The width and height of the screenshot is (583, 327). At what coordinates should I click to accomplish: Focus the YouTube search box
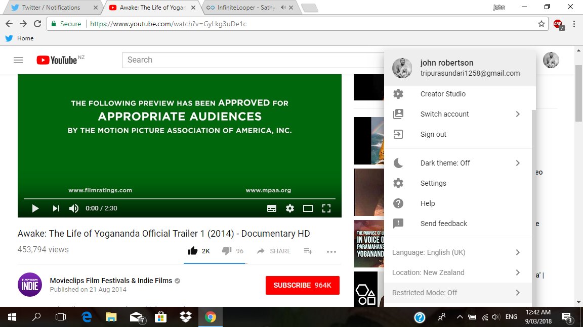pos(253,60)
